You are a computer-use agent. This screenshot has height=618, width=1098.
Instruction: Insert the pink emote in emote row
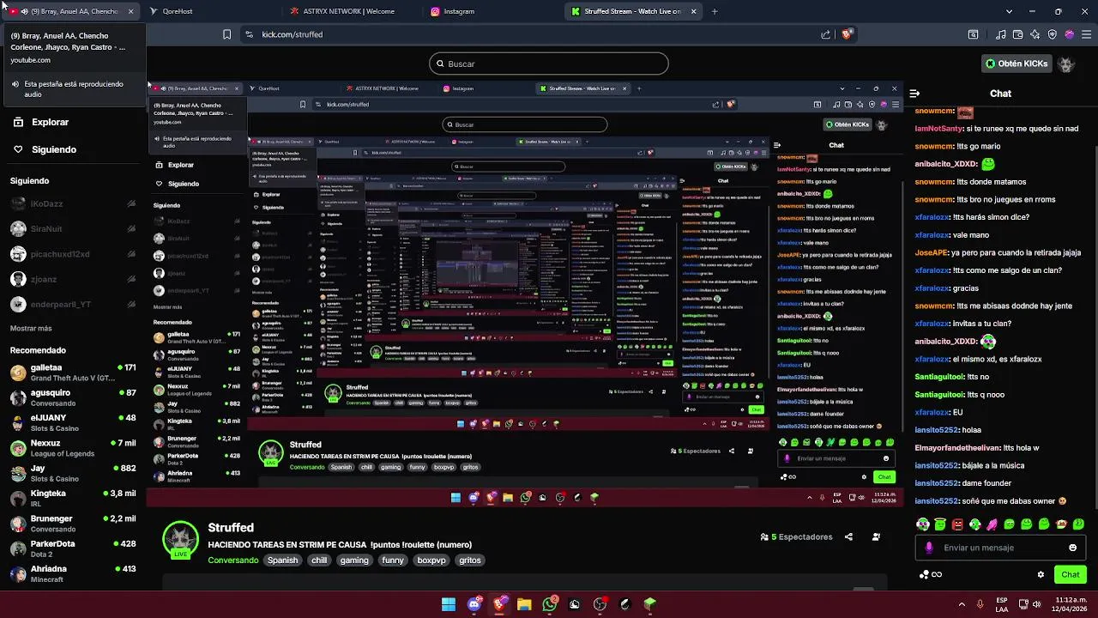pyautogui.click(x=992, y=524)
